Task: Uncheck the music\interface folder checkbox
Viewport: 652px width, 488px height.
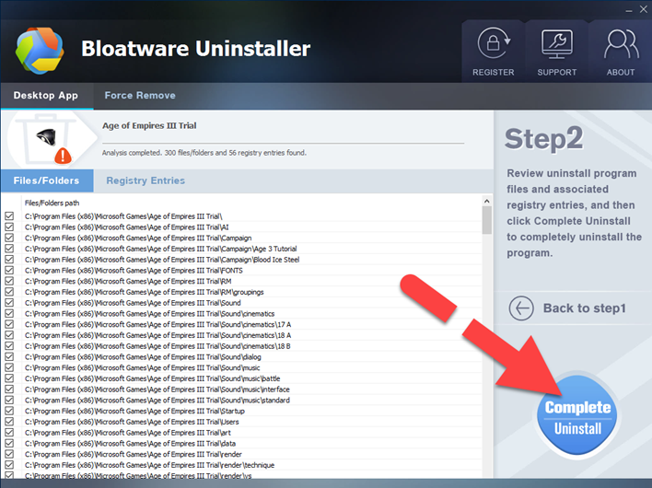Action: [x=9, y=389]
